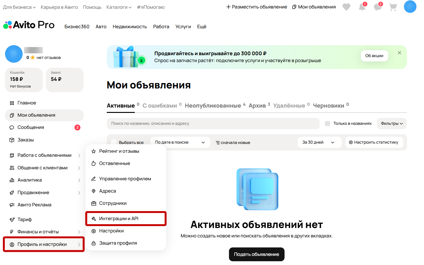Click the sidebar profile avatar
Image resolution: width=424 pixels, height=265 pixels.
[x=14, y=54]
